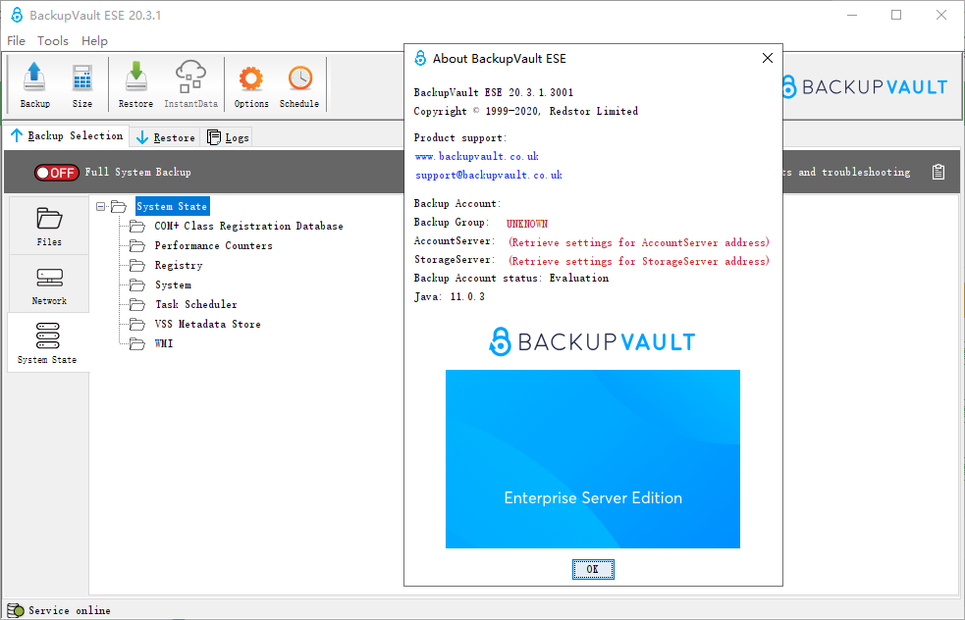Open the Help menu
The image size is (965, 620).
[x=94, y=40]
